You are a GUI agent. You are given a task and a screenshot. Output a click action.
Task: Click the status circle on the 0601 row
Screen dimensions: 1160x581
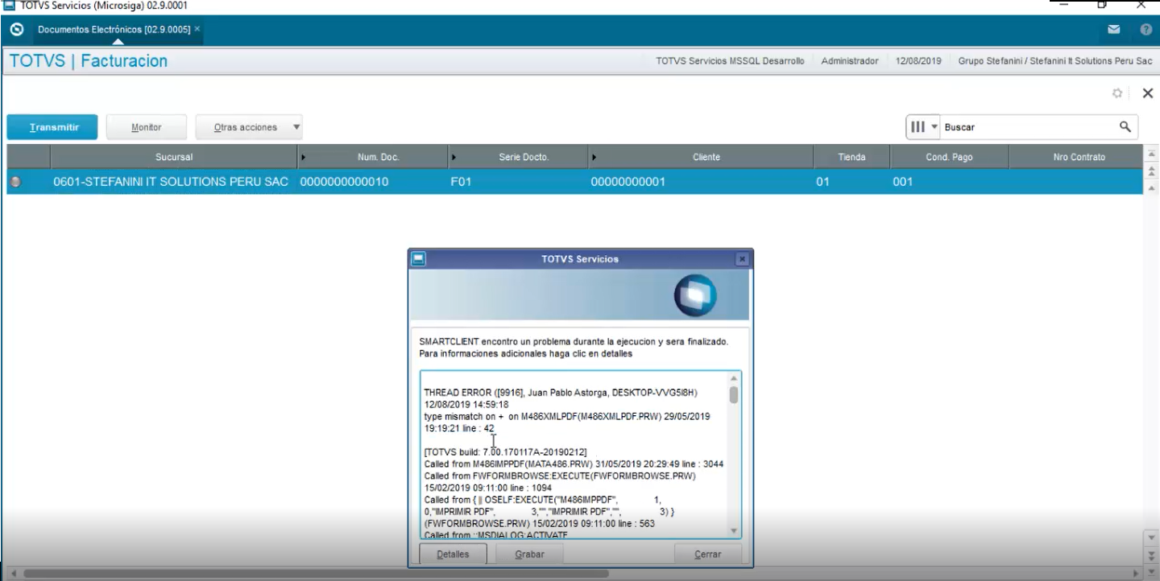(15, 183)
